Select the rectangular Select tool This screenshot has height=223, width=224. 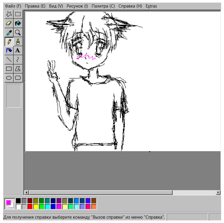click(18, 14)
